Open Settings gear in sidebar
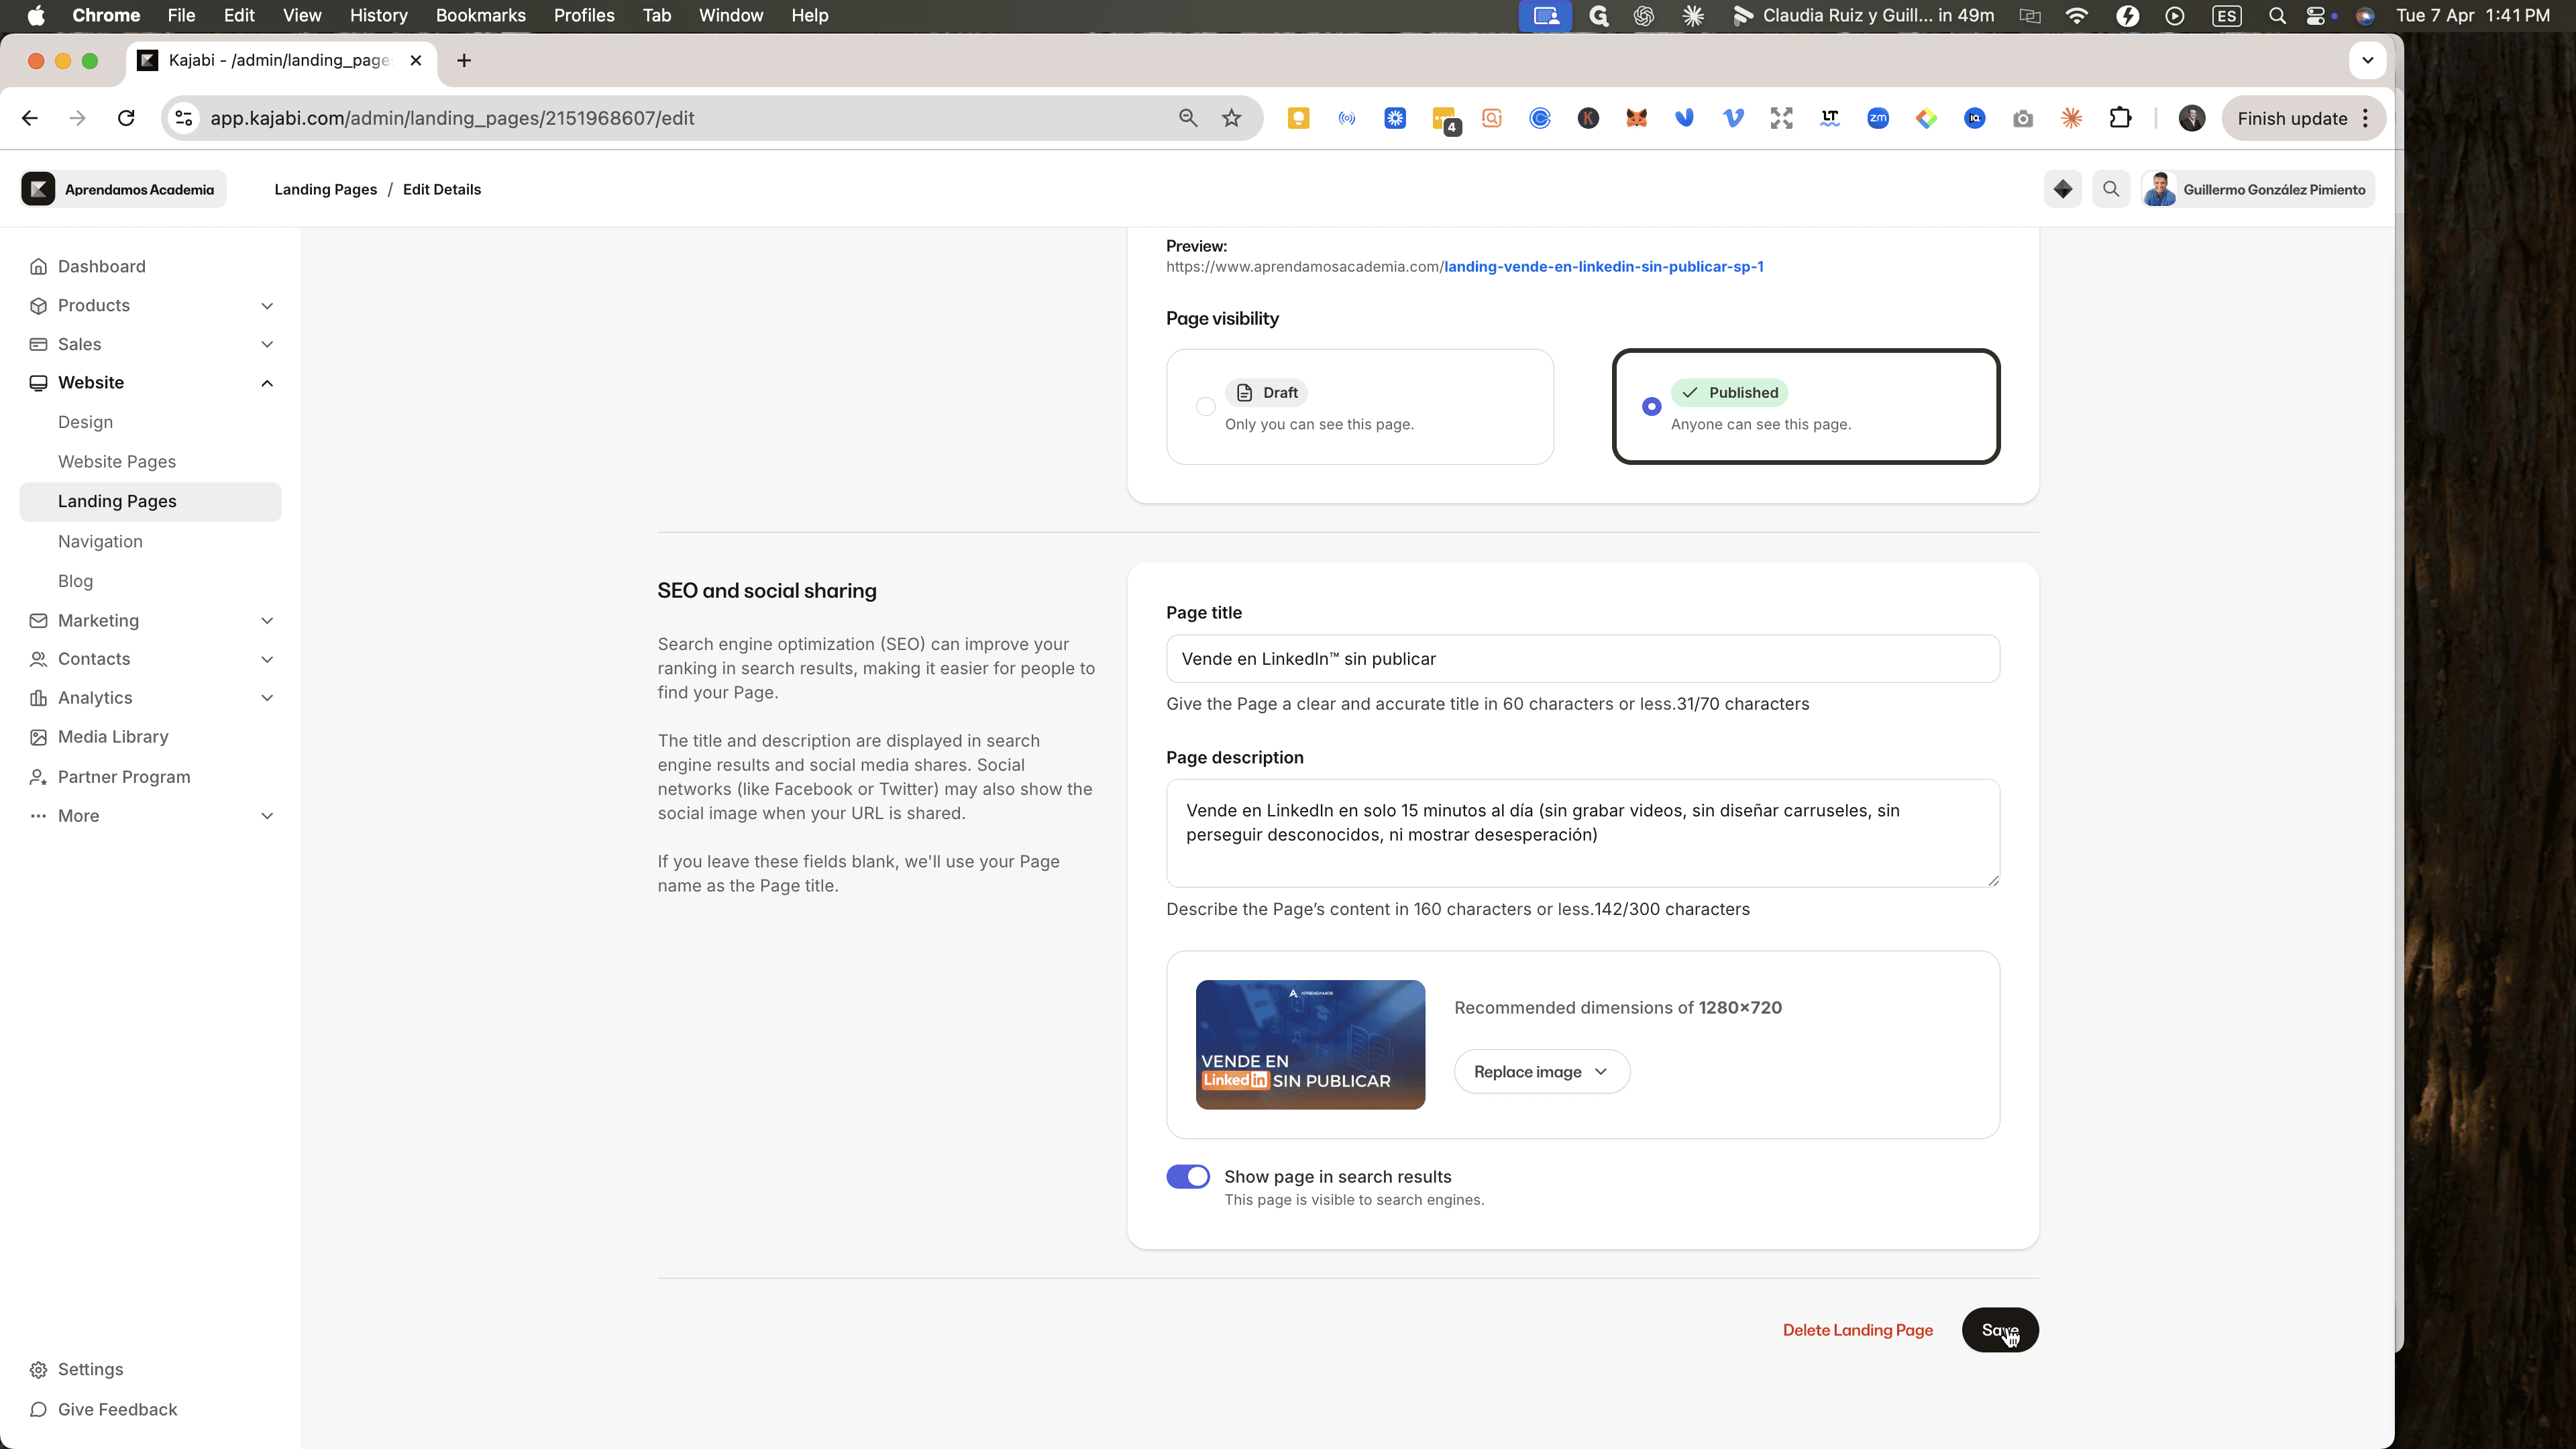Image resolution: width=2576 pixels, height=1449 pixels. 38,1369
